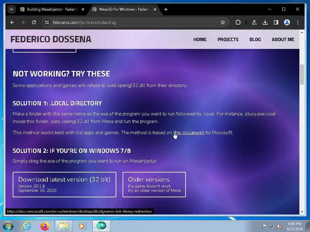Open Windows Media Player from taskbar

82,226
